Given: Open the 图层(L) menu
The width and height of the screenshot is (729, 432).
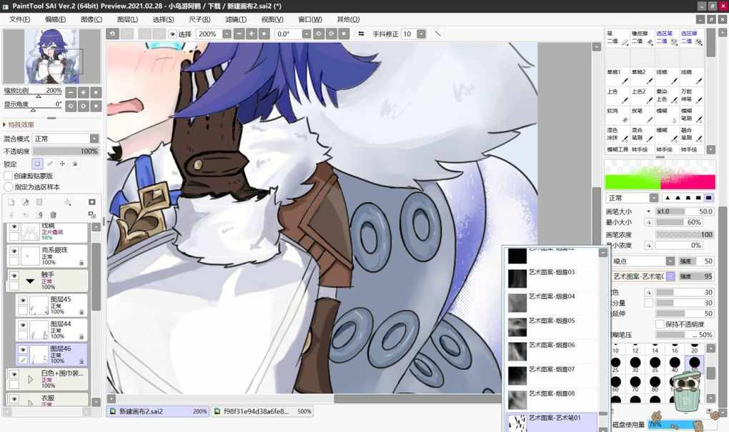Looking at the screenshot, I should click(127, 19).
